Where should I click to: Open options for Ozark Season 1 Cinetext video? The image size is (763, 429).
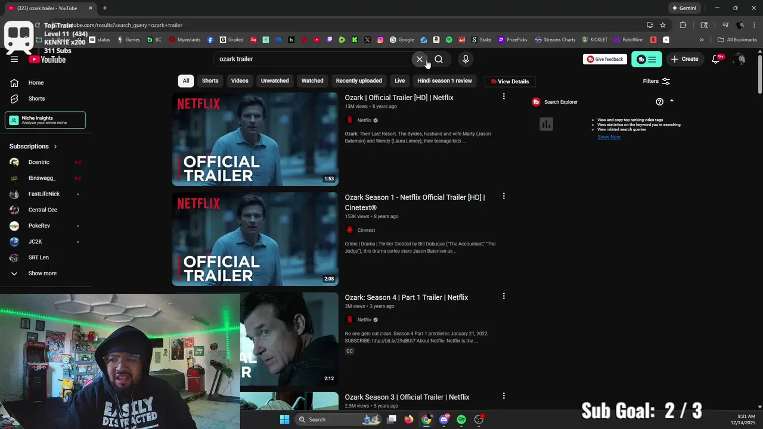(504, 196)
